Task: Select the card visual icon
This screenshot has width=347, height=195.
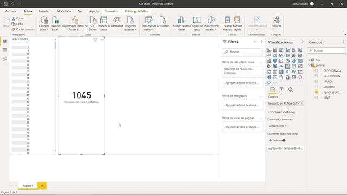Action: [287, 66]
